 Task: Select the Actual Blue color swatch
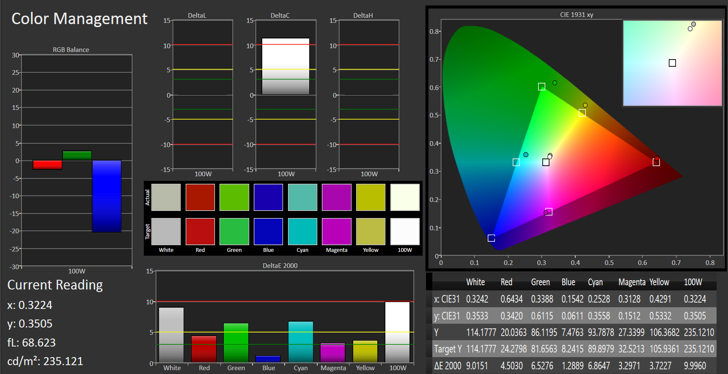coord(268,197)
